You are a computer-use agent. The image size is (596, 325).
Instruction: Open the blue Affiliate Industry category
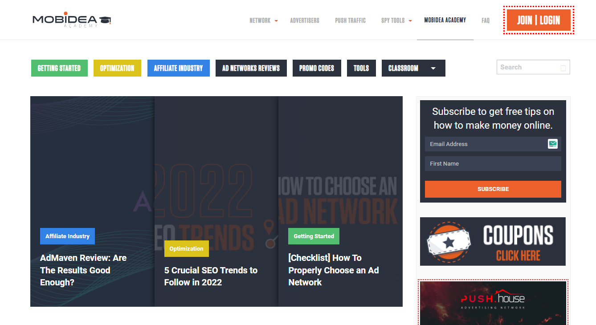click(178, 68)
